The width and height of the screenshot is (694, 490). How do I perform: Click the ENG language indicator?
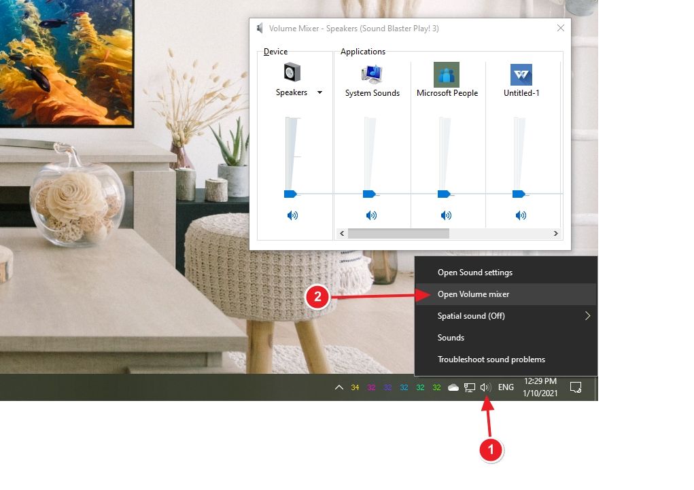coord(506,387)
